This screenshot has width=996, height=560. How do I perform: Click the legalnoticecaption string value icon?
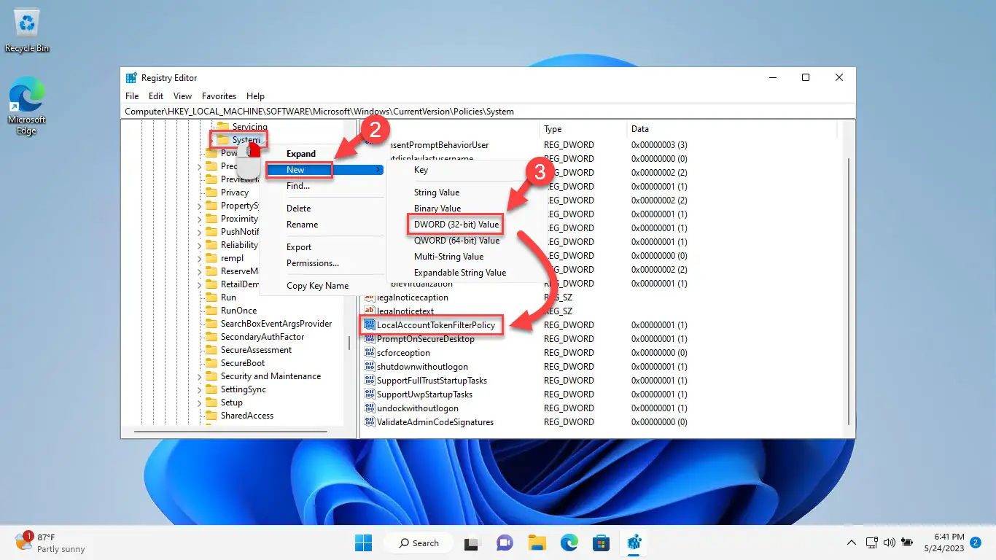click(369, 297)
